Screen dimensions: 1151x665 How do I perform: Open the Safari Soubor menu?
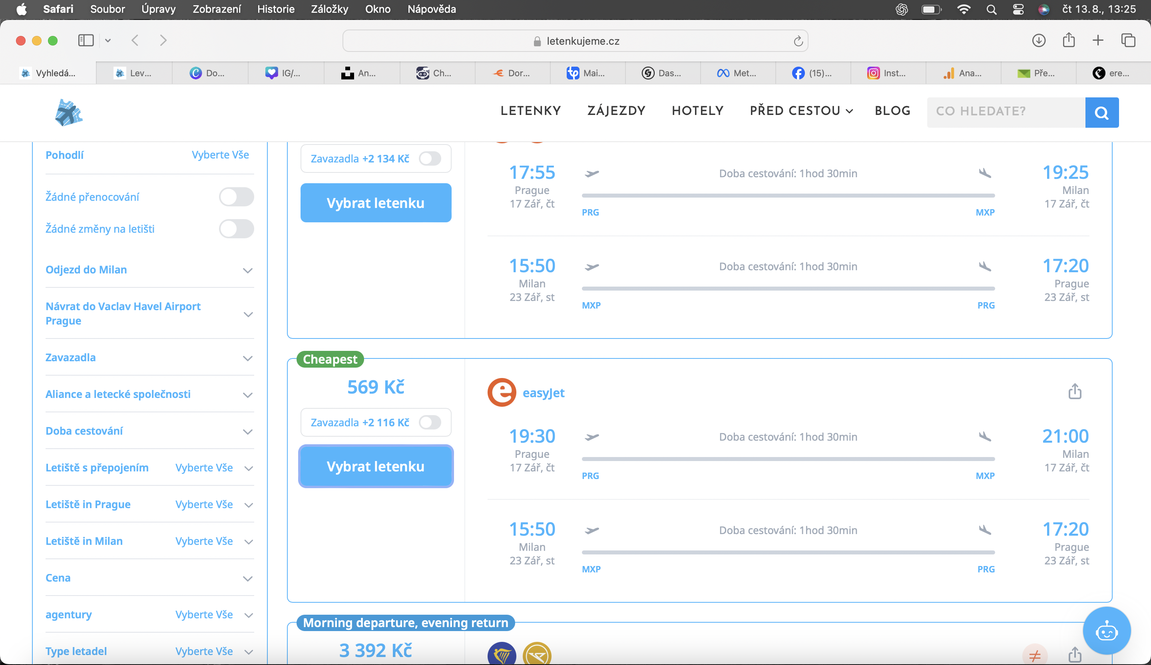point(108,9)
